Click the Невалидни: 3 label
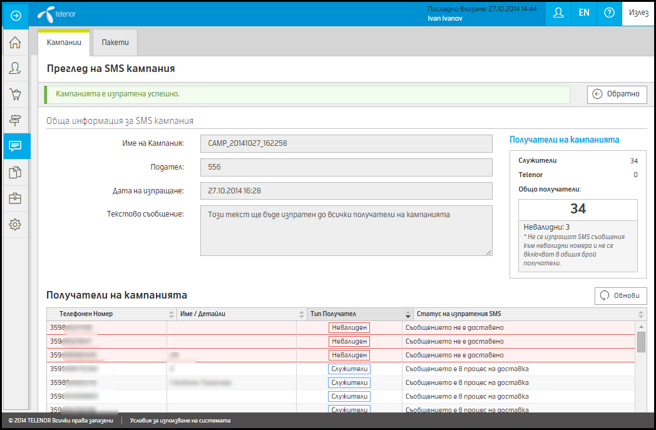Screen dimensions: 656x430 click(x=546, y=228)
